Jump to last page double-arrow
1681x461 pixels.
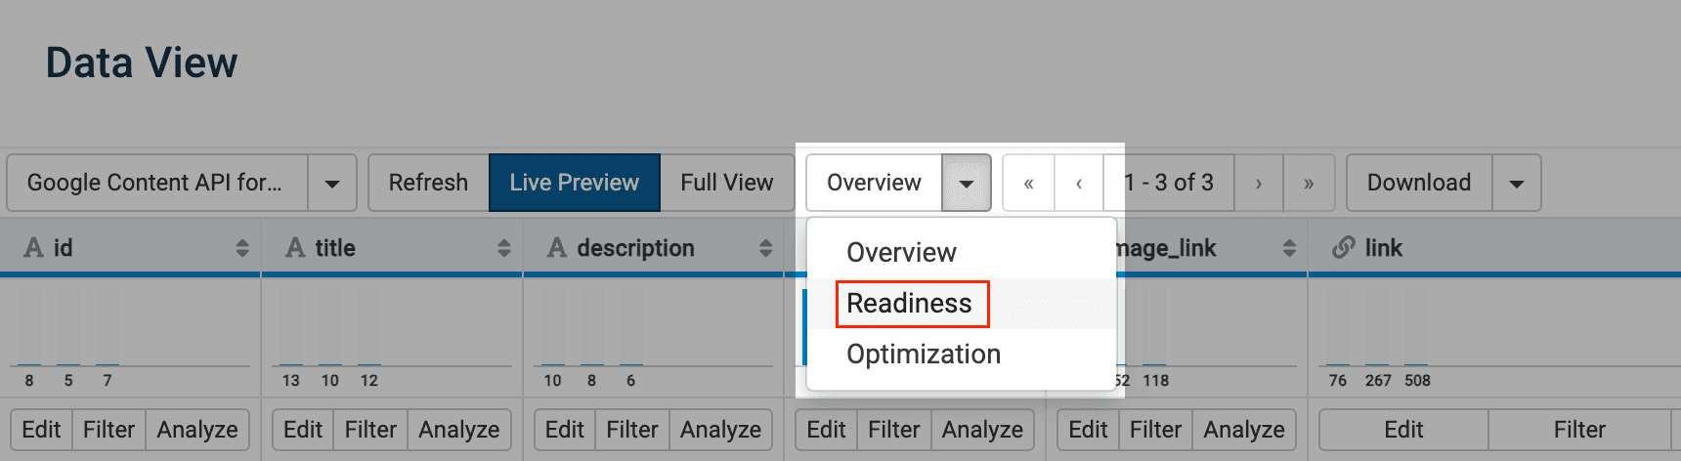1309,183
